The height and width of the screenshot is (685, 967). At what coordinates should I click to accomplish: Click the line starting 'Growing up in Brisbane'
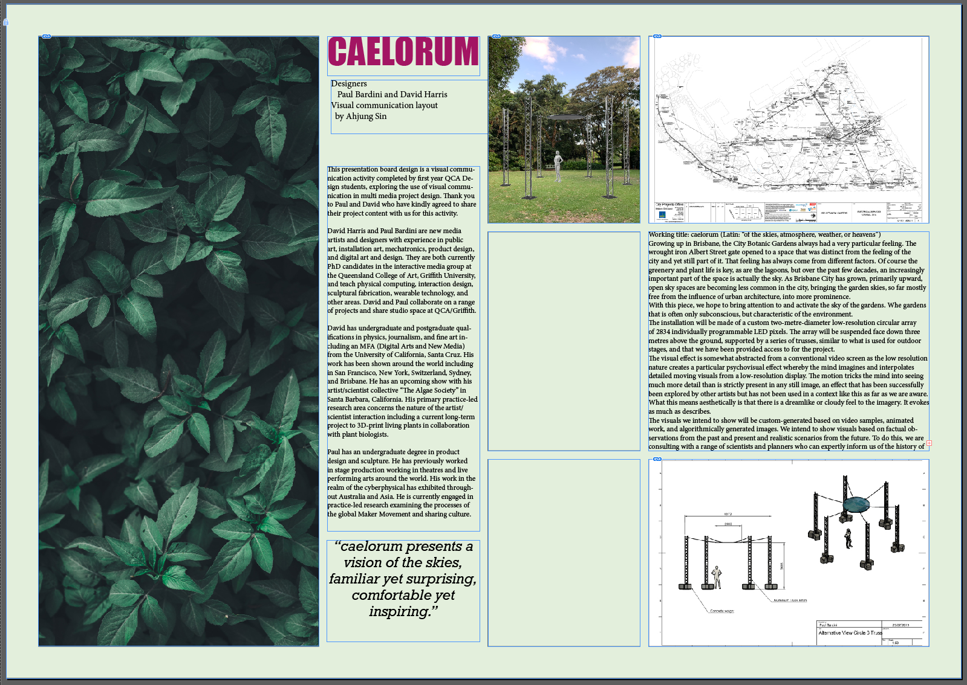pyautogui.click(x=783, y=243)
